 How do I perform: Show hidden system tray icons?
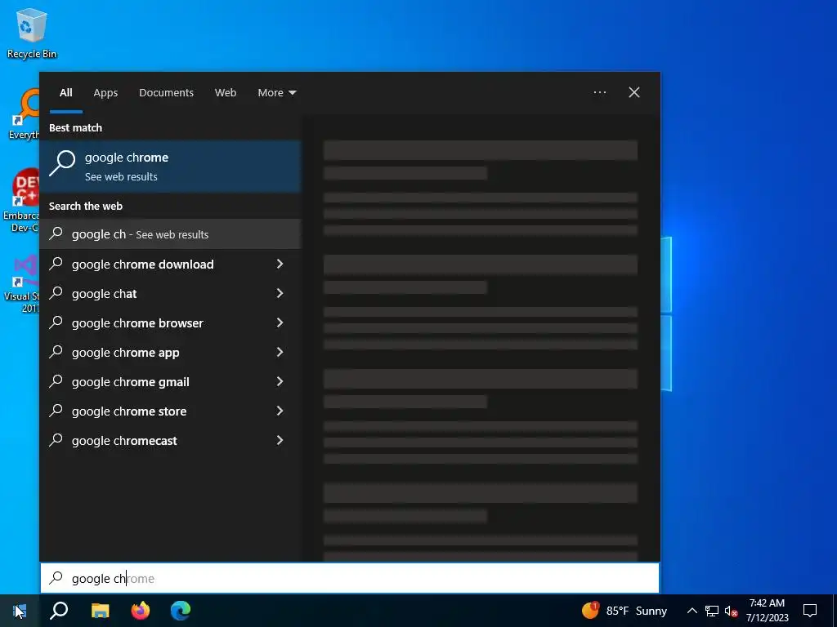pyautogui.click(x=692, y=611)
